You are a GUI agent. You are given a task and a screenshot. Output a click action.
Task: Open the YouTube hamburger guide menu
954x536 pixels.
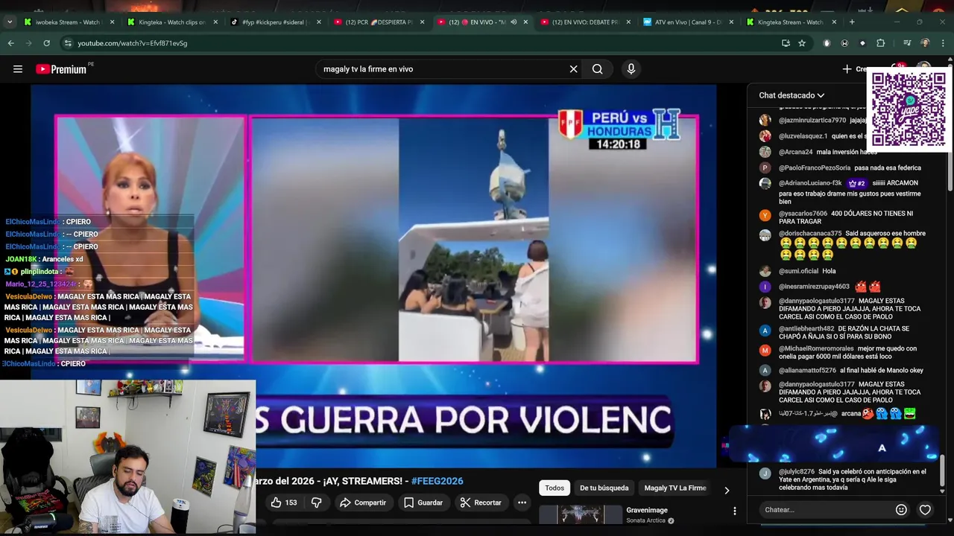[x=18, y=69]
